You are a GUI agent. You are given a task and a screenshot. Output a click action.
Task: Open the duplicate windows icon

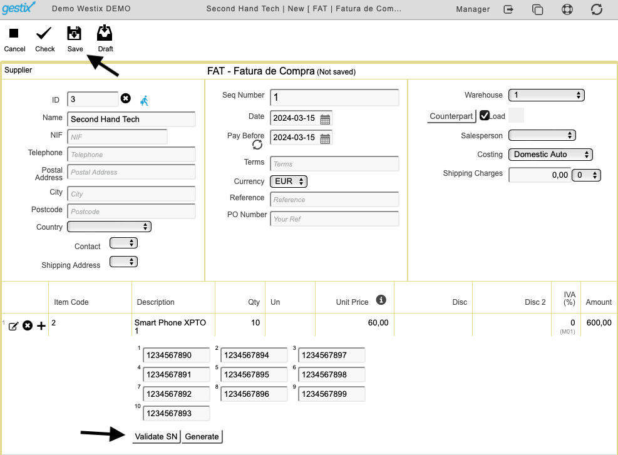point(538,9)
